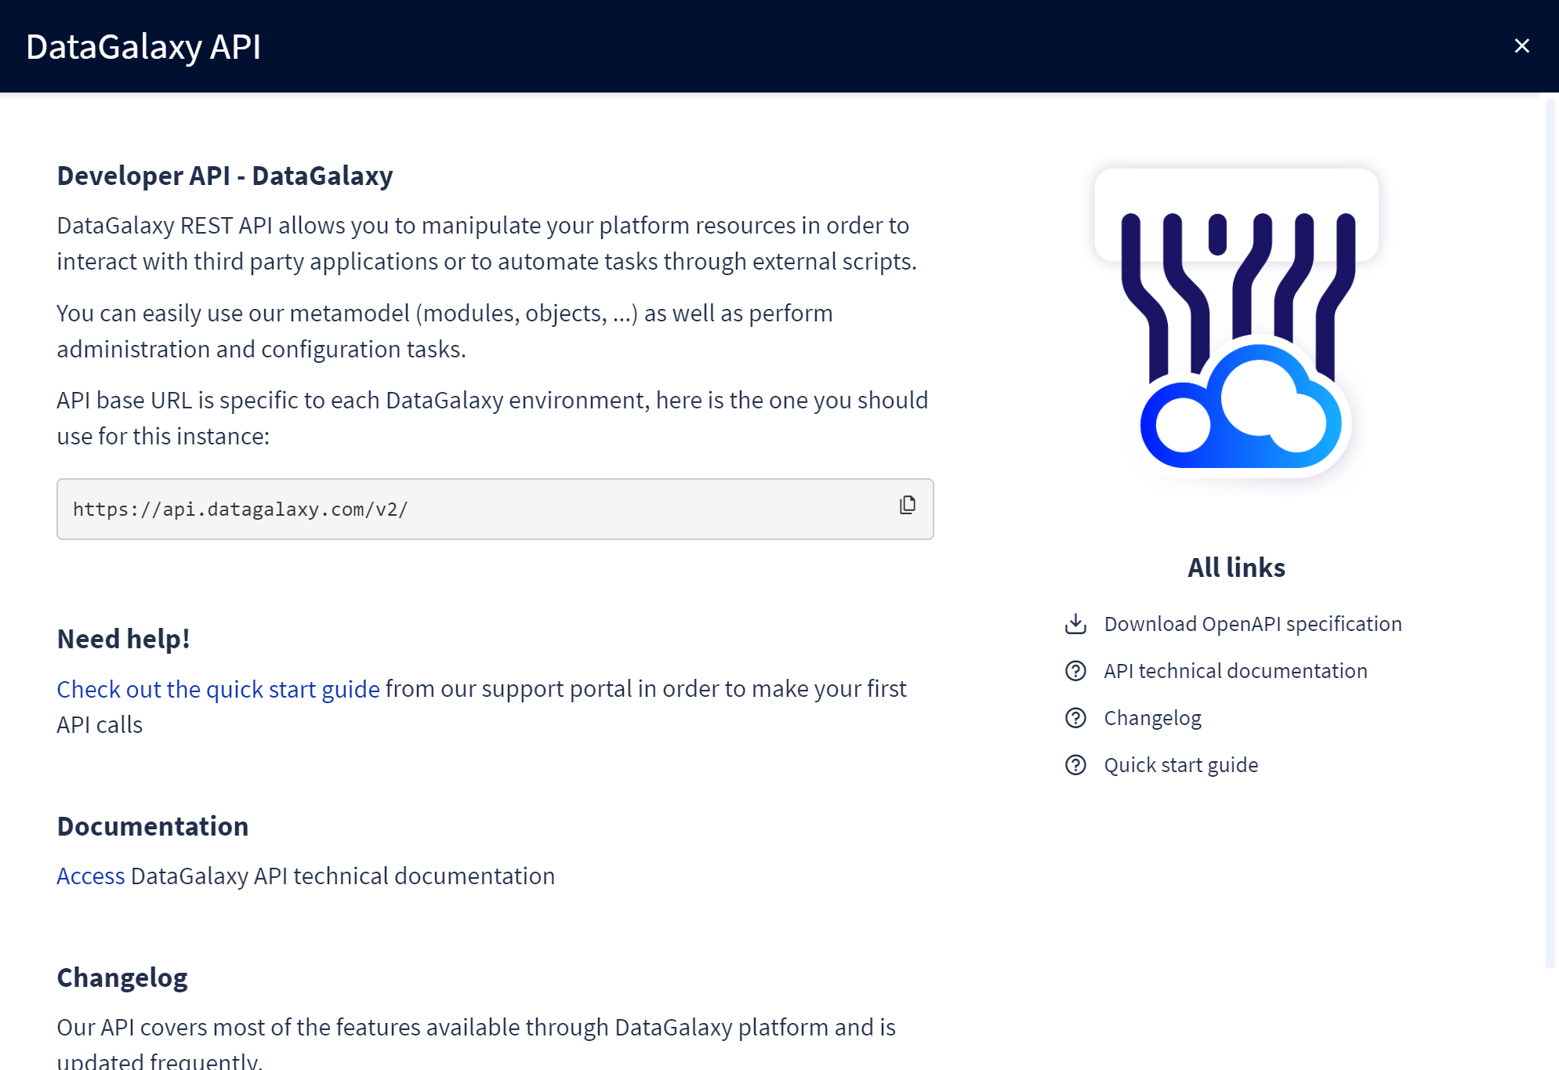
Task: Click the api.datagalaxy.com URL field
Action: tap(495, 509)
